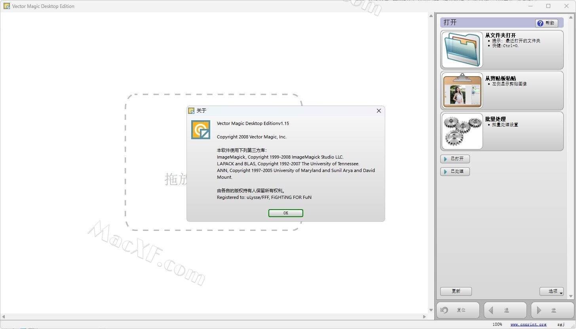
Task: Click the horizontal scrollbar right arrow
Action: [425, 317]
